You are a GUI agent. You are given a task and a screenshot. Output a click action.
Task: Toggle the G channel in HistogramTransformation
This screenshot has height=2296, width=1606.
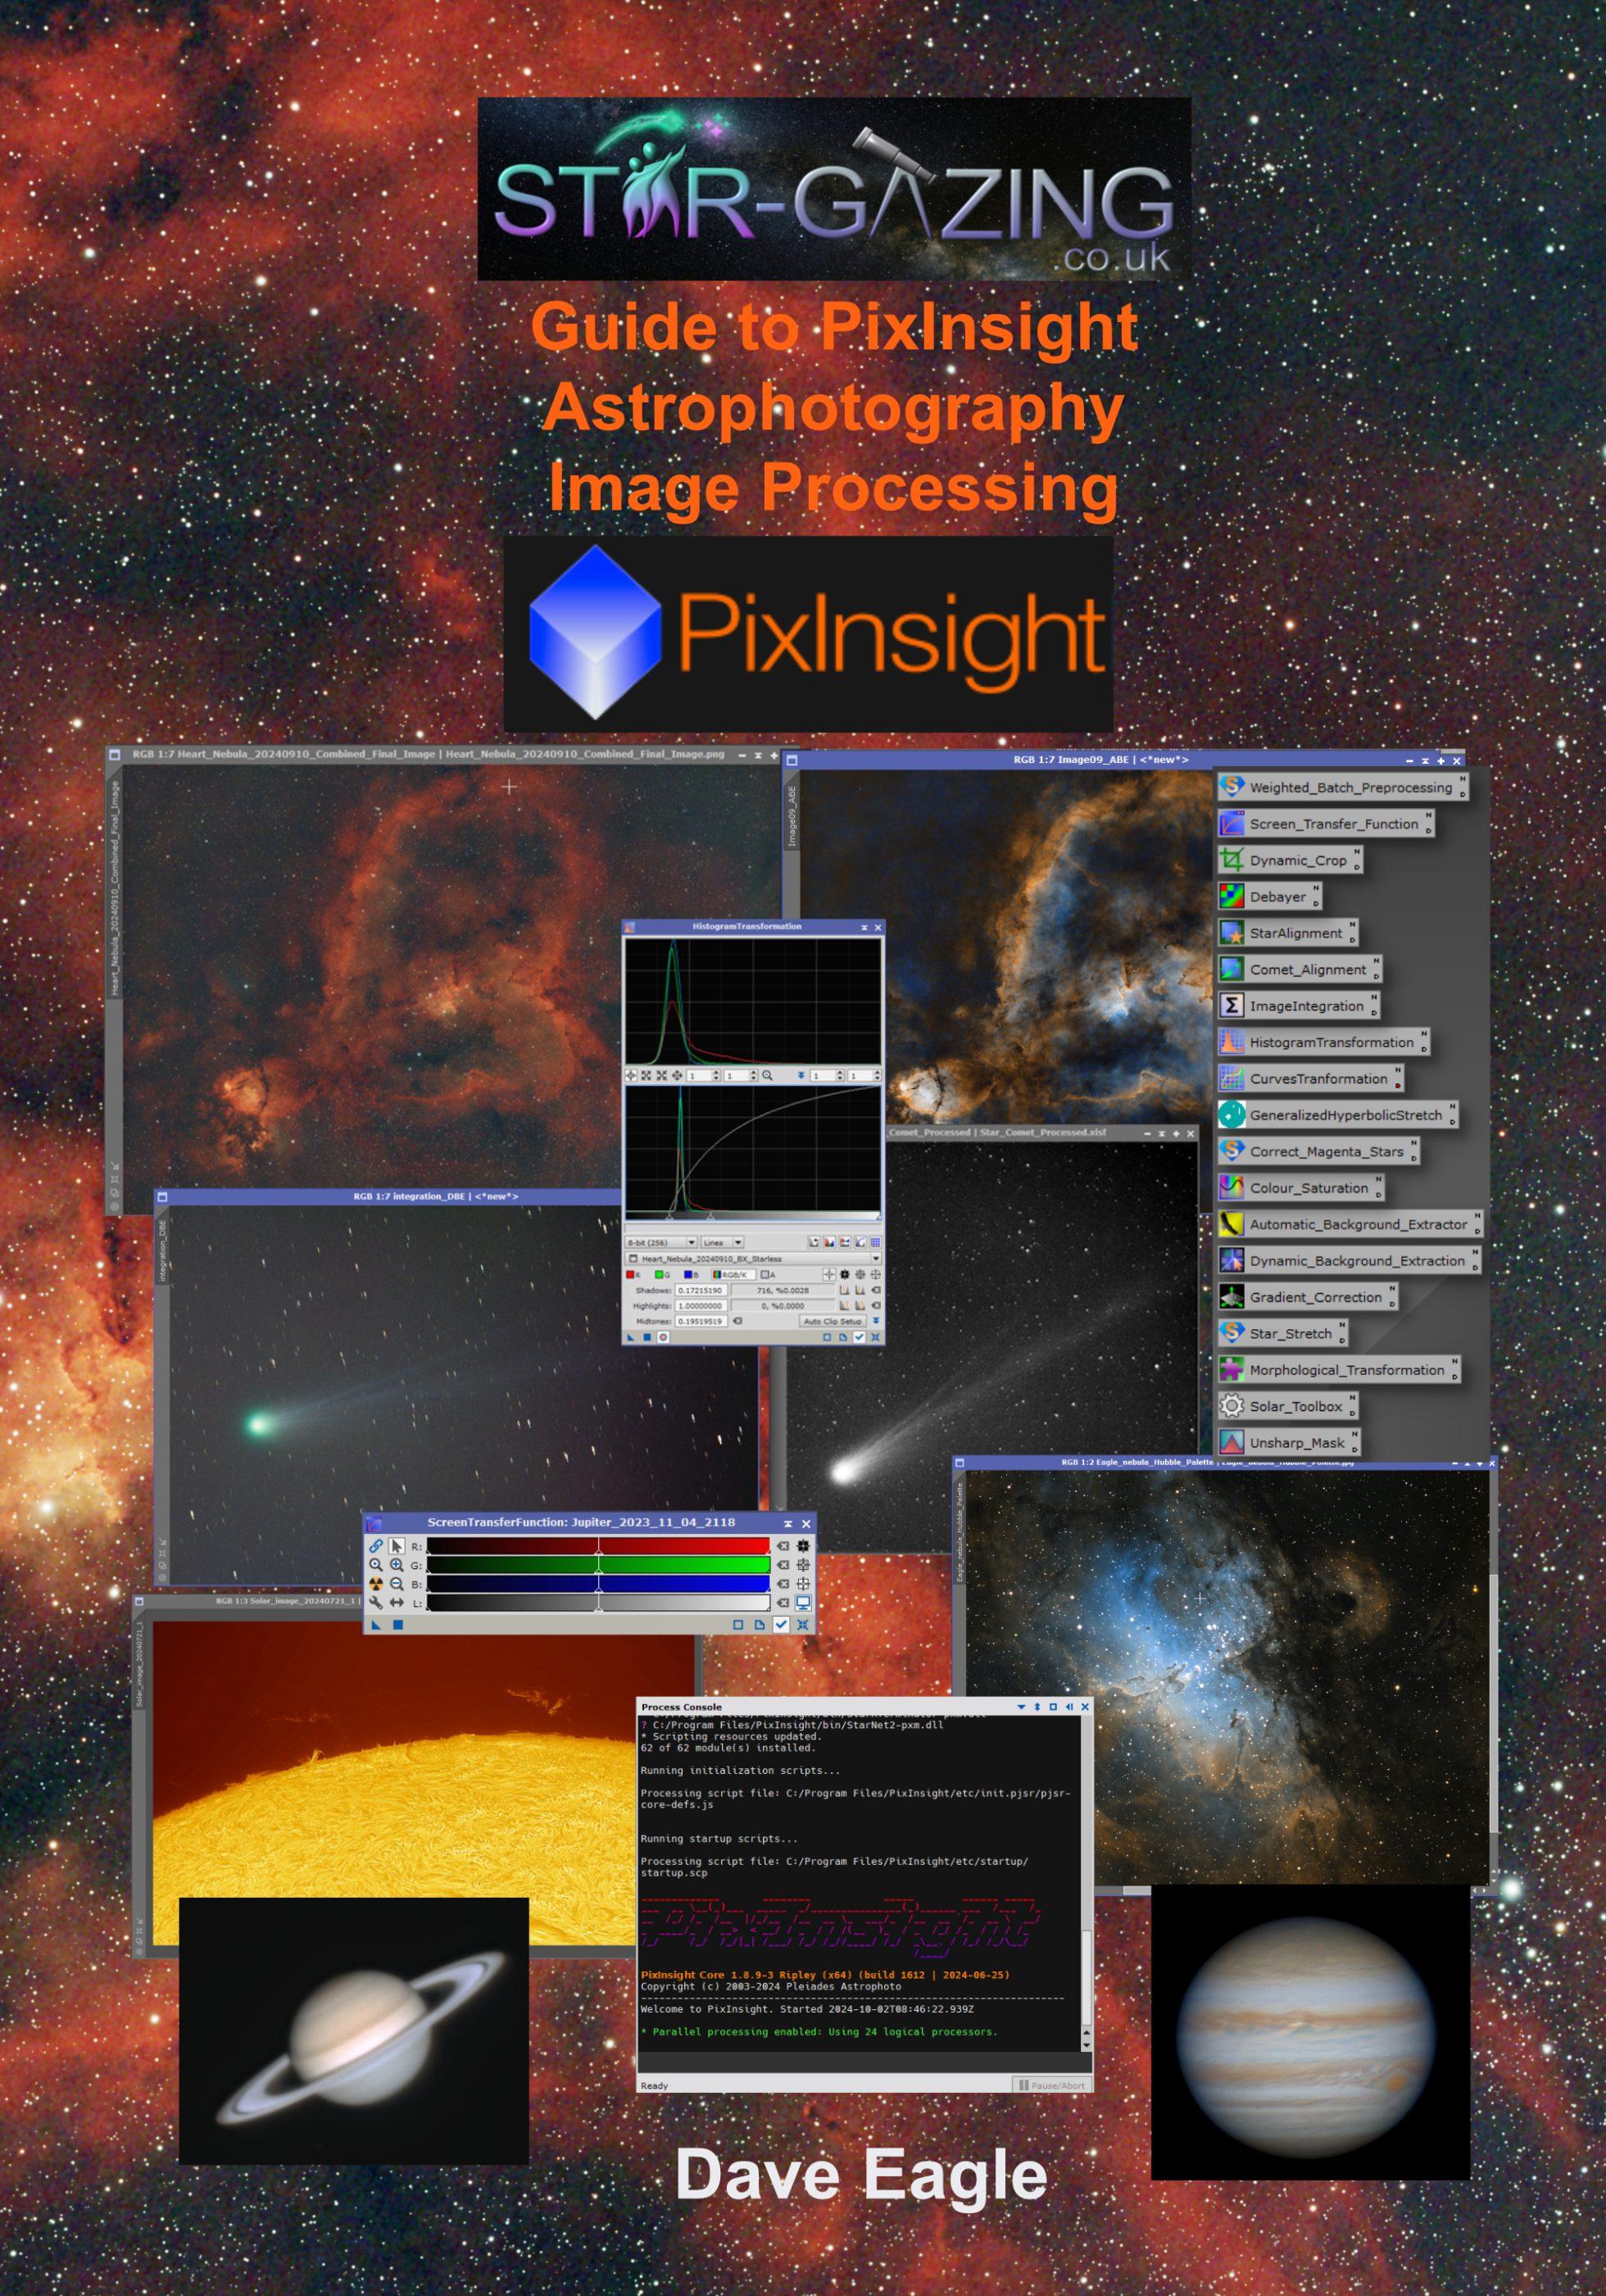[x=658, y=1275]
